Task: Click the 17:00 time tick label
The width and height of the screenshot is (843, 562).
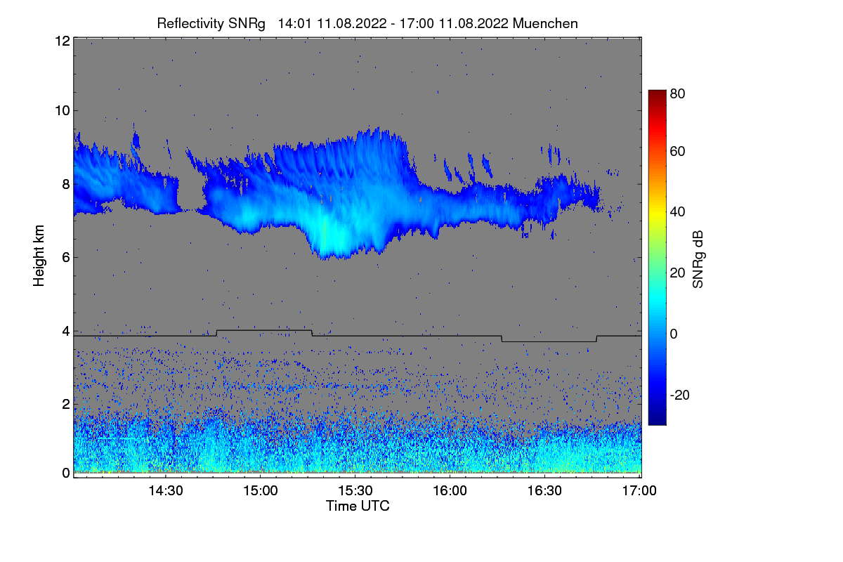Action: point(639,490)
